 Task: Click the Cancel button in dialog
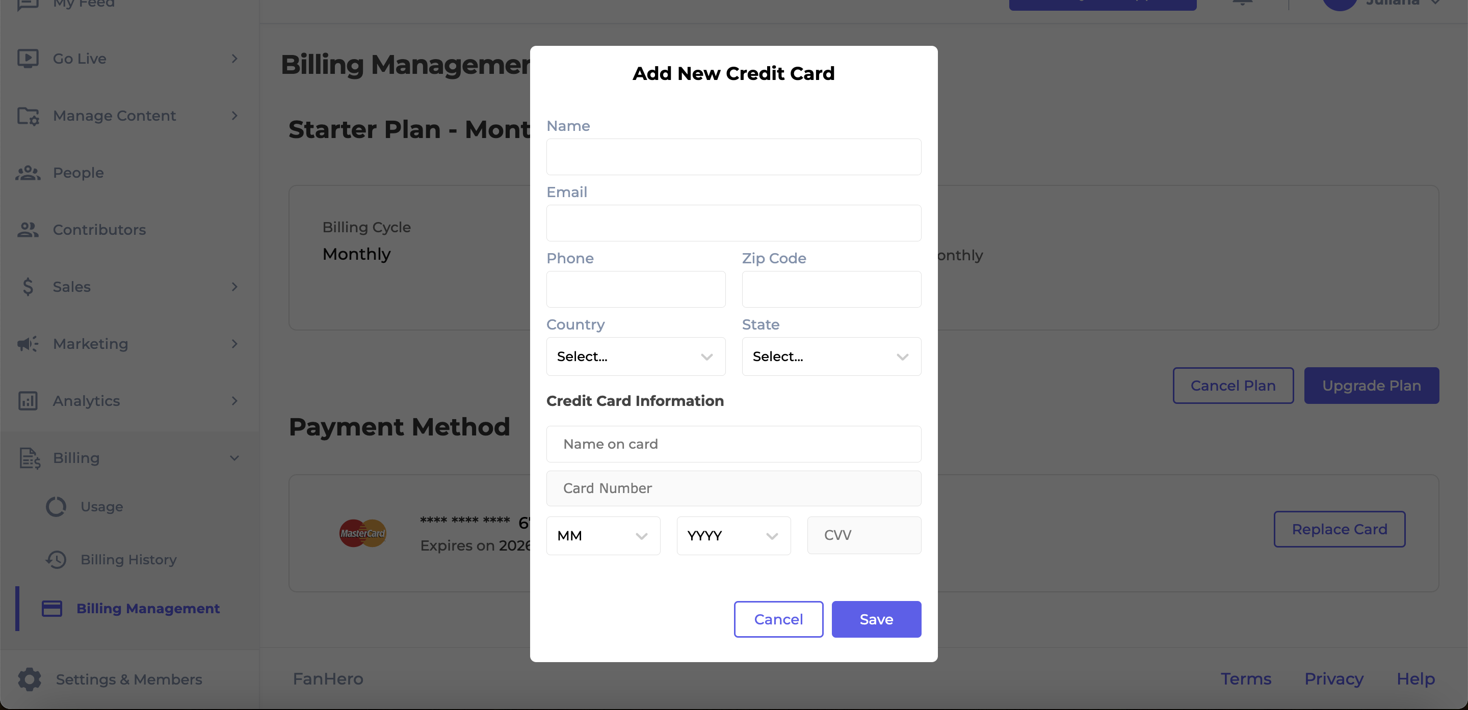[779, 619]
